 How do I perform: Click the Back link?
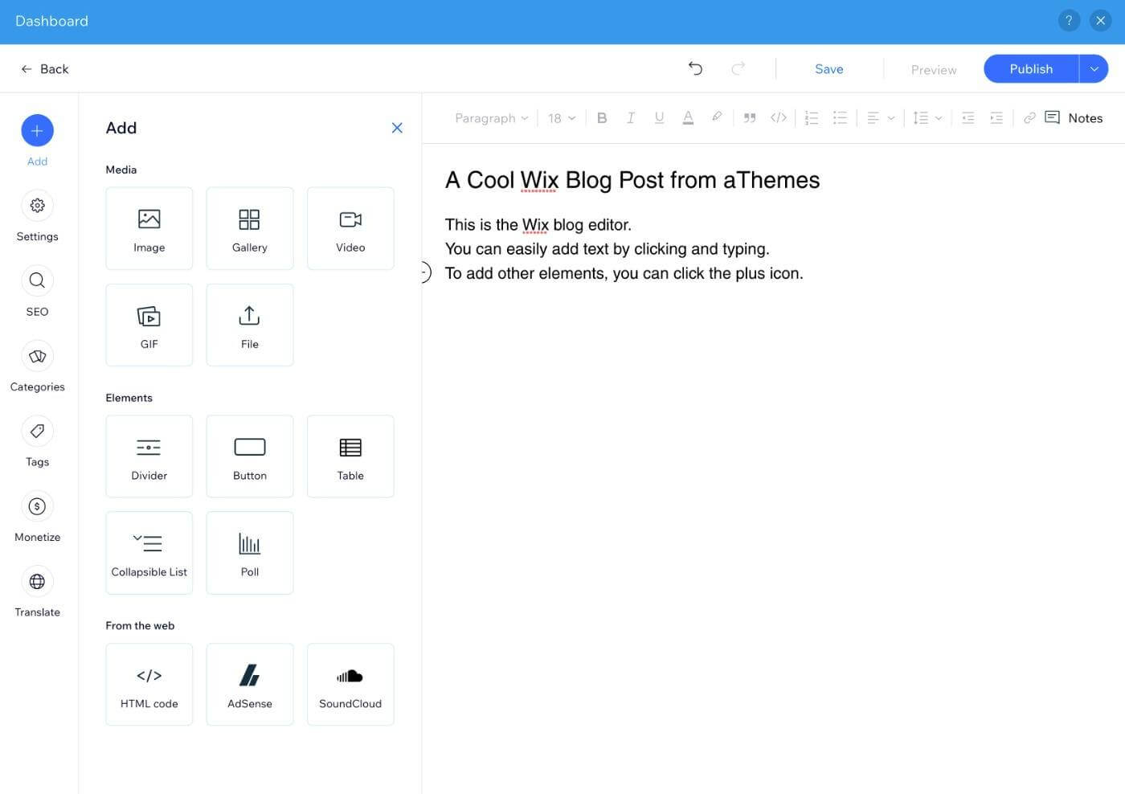point(45,69)
